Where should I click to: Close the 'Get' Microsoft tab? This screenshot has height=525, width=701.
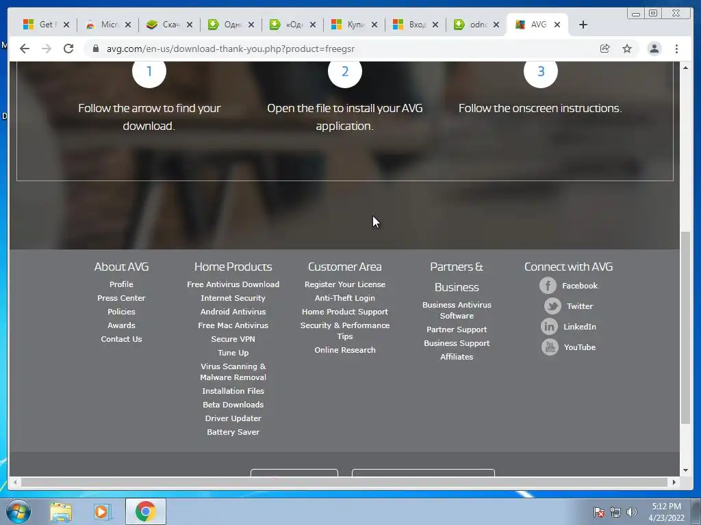pos(66,25)
